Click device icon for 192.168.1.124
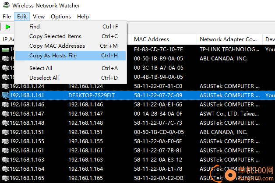275x183 pixels. (x=5, y=86)
